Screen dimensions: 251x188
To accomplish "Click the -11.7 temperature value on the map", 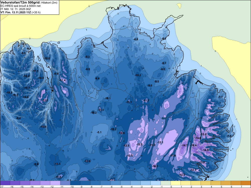I will 146,101.
